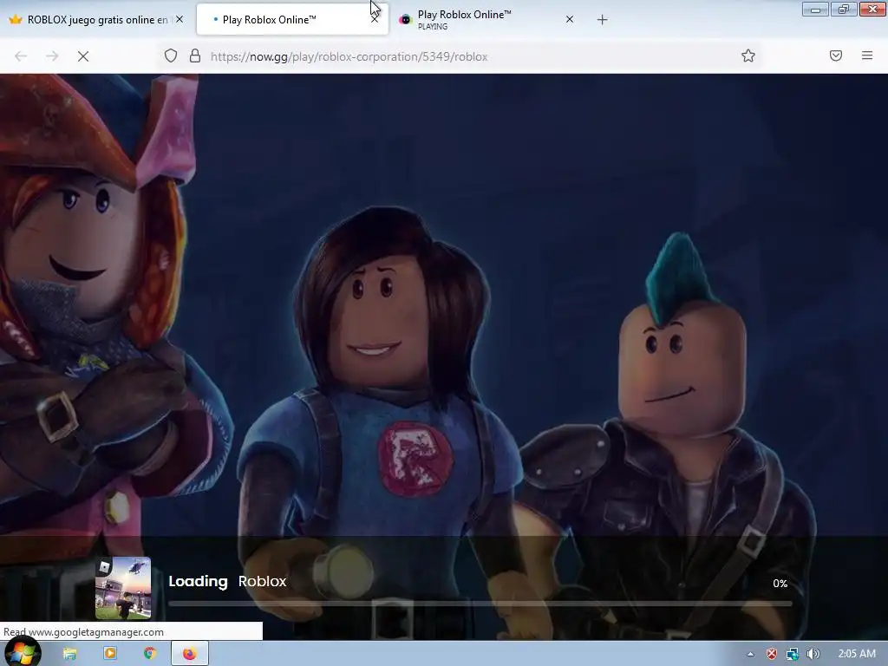Open the Windows Start menu
Screen dimensions: 888x666
click(21, 654)
